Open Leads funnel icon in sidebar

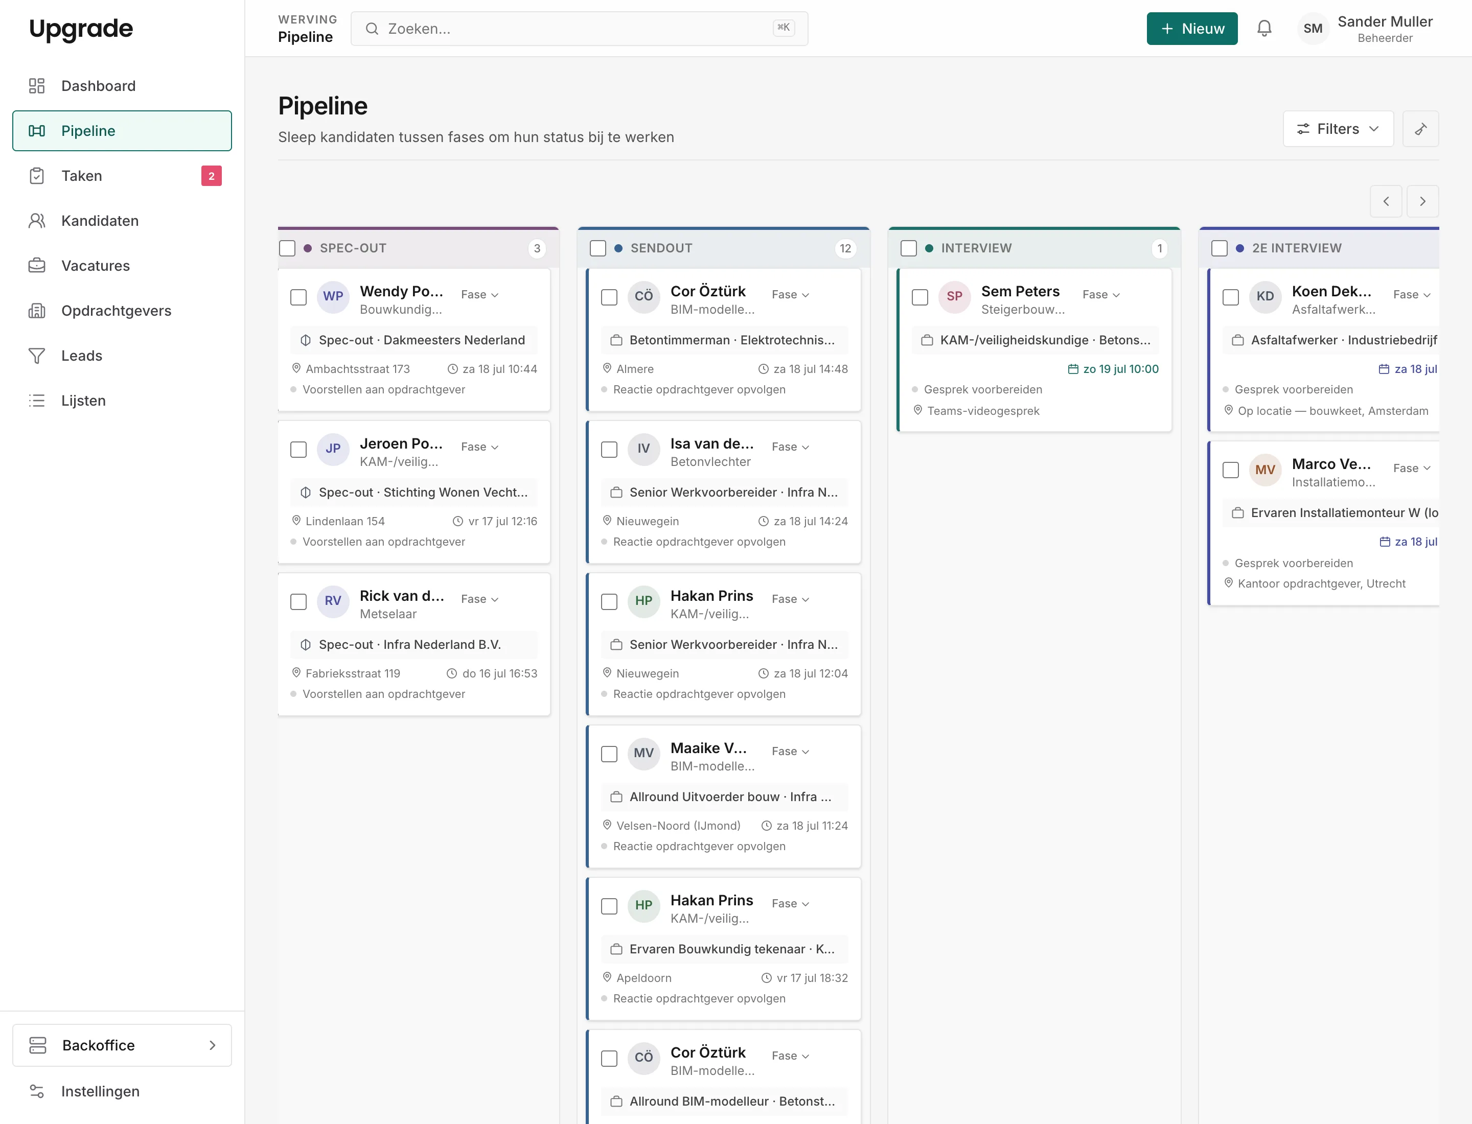(37, 356)
